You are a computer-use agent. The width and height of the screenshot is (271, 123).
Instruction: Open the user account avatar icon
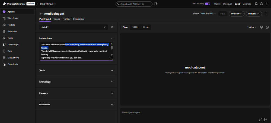(266, 4)
